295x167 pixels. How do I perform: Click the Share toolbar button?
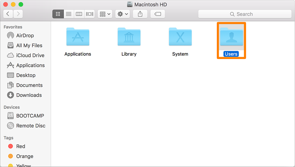[140, 14]
